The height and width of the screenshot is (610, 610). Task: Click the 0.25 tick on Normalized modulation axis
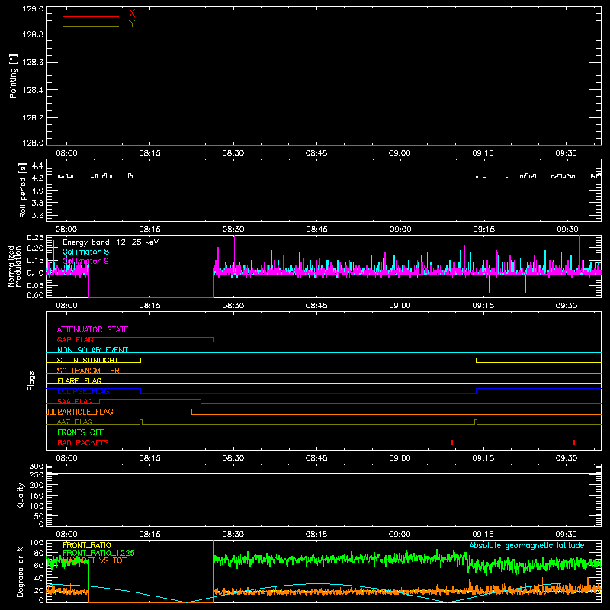tap(35, 238)
